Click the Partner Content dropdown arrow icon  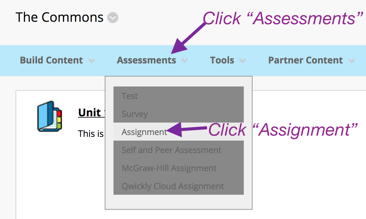(x=351, y=61)
